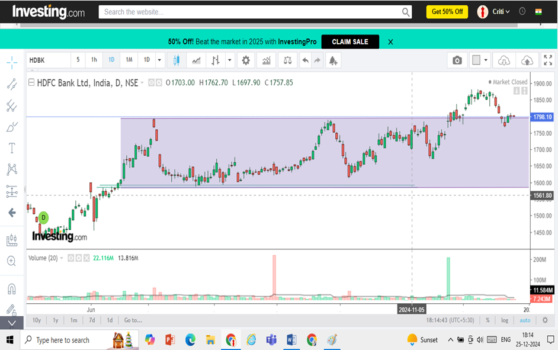Screen dimensions: 558x350
Task: Select the highlighted 1D interval
Action: pyautogui.click(x=111, y=60)
